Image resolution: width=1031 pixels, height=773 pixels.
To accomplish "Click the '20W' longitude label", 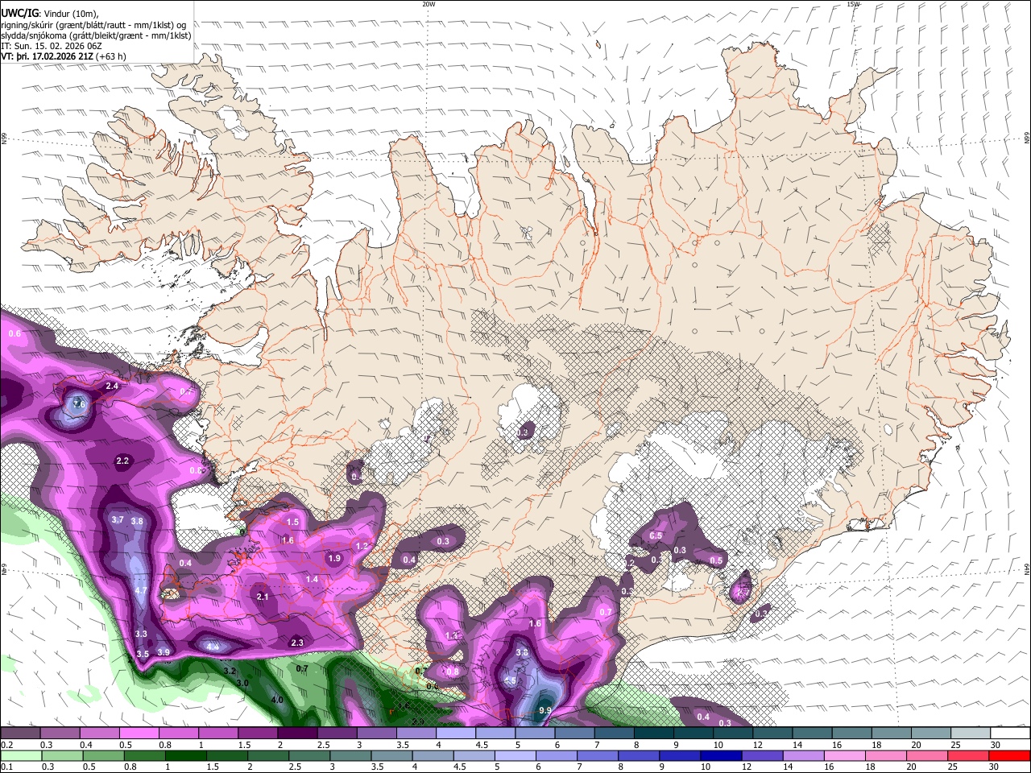I will pos(429,4).
